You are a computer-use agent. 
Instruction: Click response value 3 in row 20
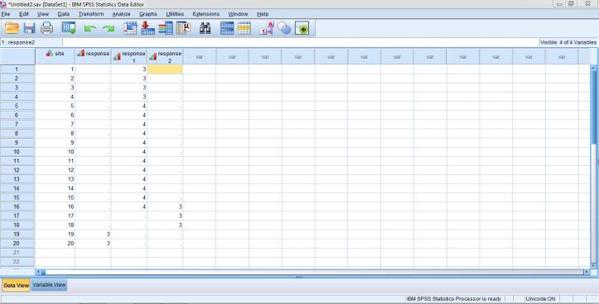tap(93, 244)
